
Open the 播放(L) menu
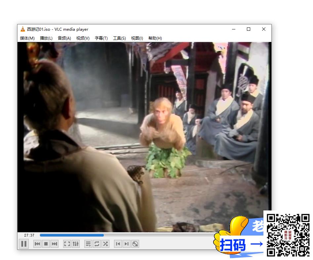coord(46,38)
